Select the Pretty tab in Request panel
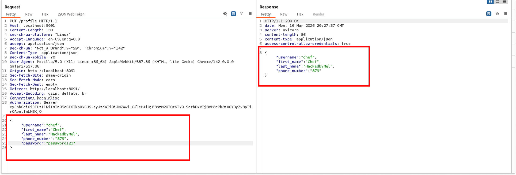The height and width of the screenshot is (175, 516). (11, 14)
